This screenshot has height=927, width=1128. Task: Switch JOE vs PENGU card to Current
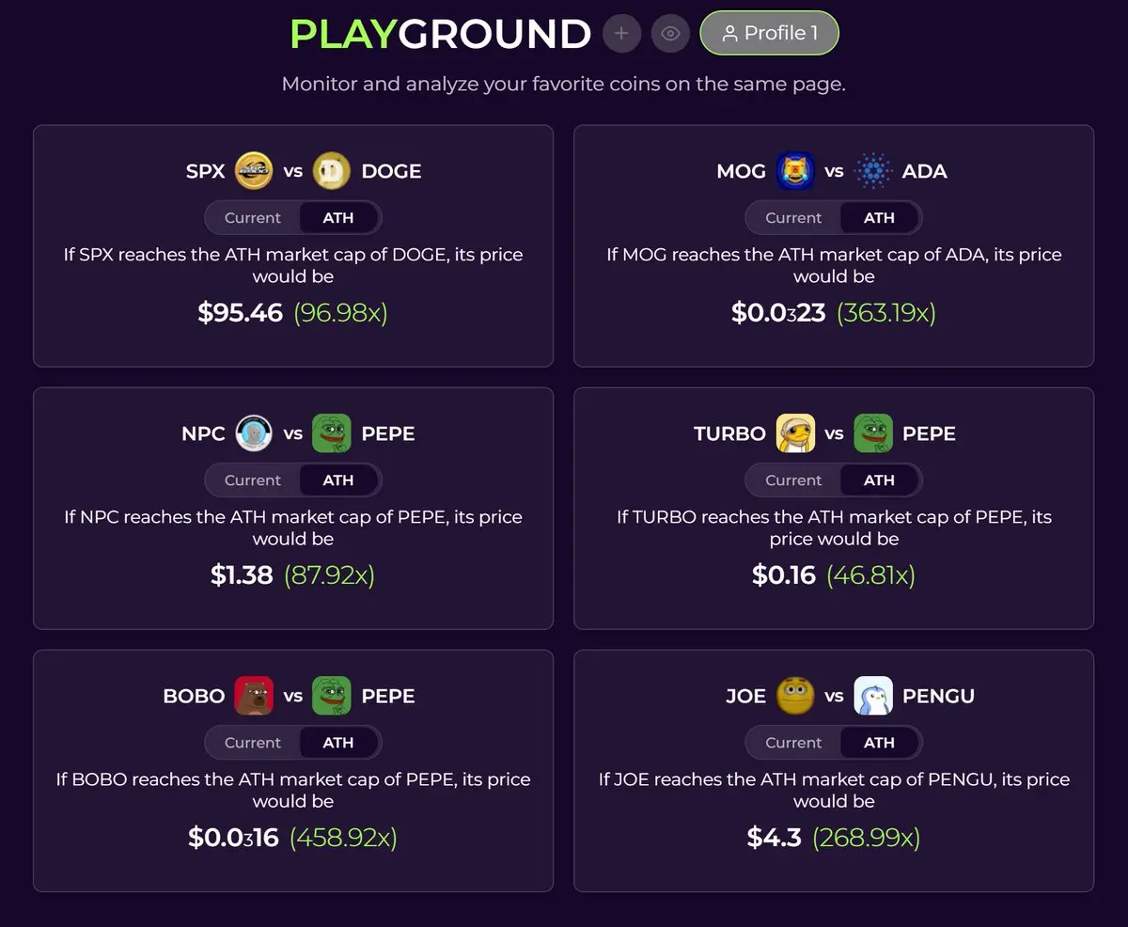(793, 743)
